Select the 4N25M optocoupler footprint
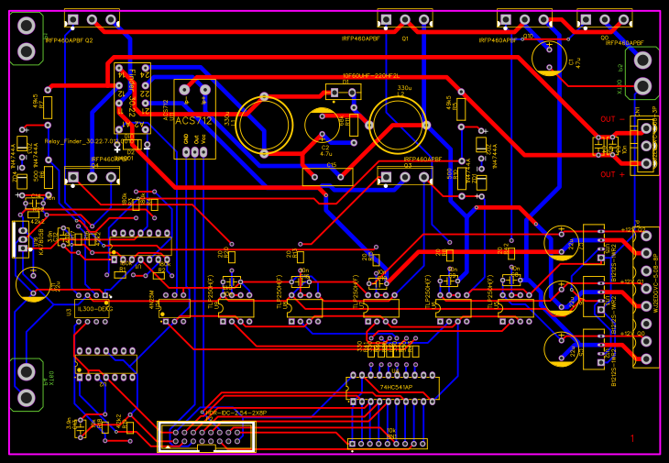The image size is (669, 463). click(174, 308)
